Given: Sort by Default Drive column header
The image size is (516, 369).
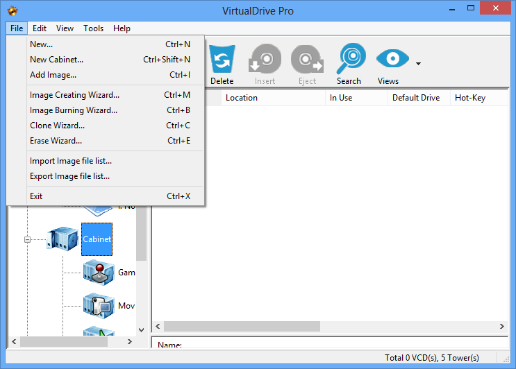Looking at the screenshot, I should pyautogui.click(x=419, y=98).
